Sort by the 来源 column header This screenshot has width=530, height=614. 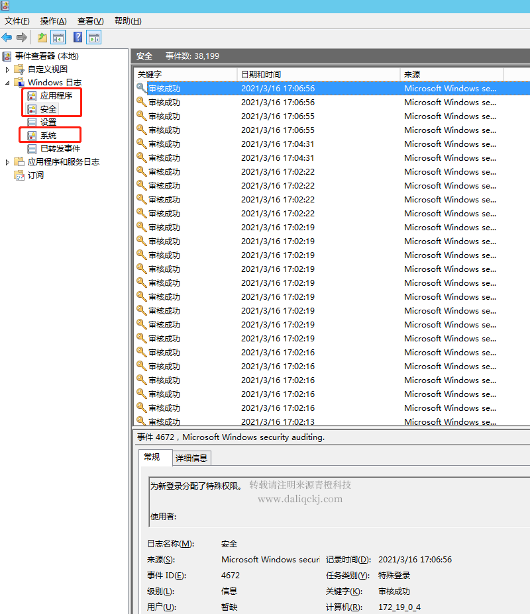tap(452, 74)
